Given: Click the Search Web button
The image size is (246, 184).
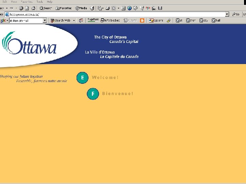Looking at the screenshot, I should coord(60,20).
